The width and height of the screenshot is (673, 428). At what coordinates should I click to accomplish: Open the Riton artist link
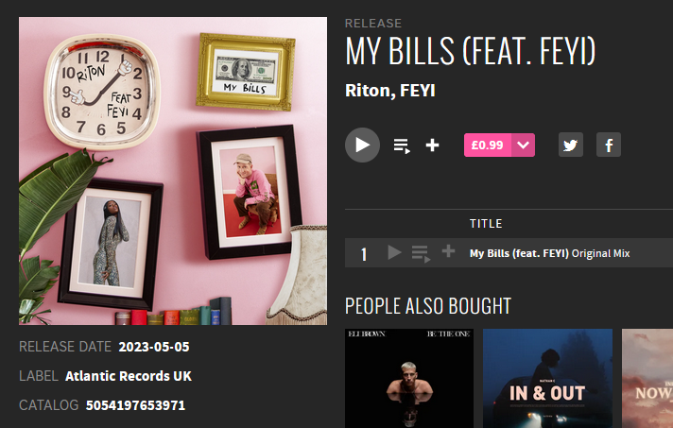tap(368, 91)
